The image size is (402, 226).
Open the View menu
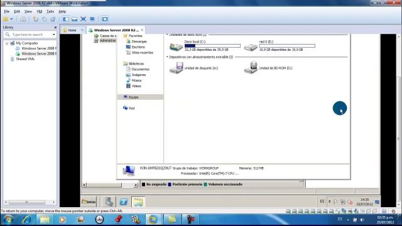(28, 11)
